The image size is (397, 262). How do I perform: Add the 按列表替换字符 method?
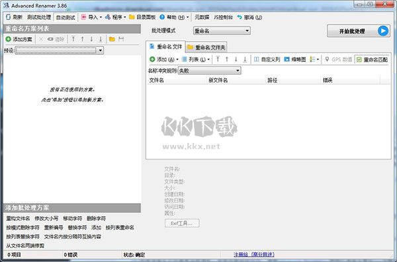pos(22,236)
